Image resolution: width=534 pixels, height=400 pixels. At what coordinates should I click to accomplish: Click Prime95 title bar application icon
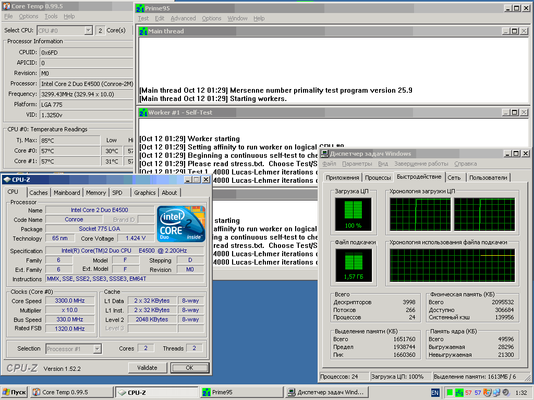[x=141, y=8]
